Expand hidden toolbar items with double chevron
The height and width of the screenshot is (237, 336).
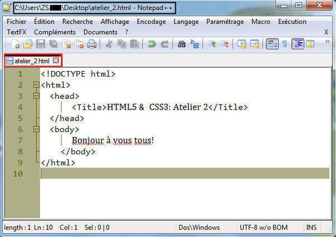coord(327,41)
